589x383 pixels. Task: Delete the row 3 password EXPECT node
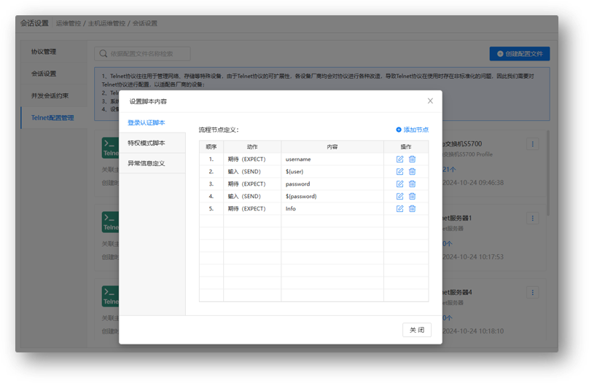pos(412,184)
